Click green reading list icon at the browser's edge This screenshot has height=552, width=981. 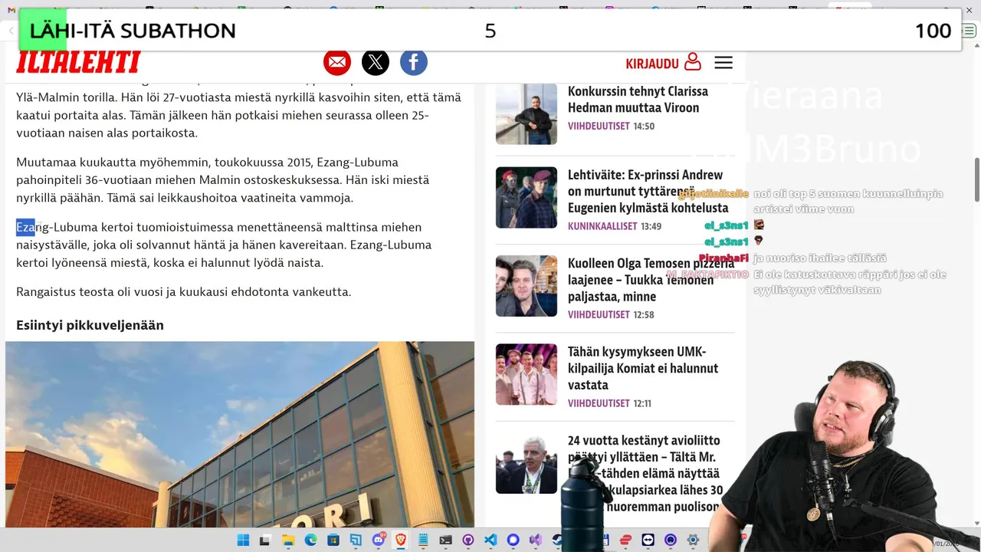pyautogui.click(x=968, y=31)
